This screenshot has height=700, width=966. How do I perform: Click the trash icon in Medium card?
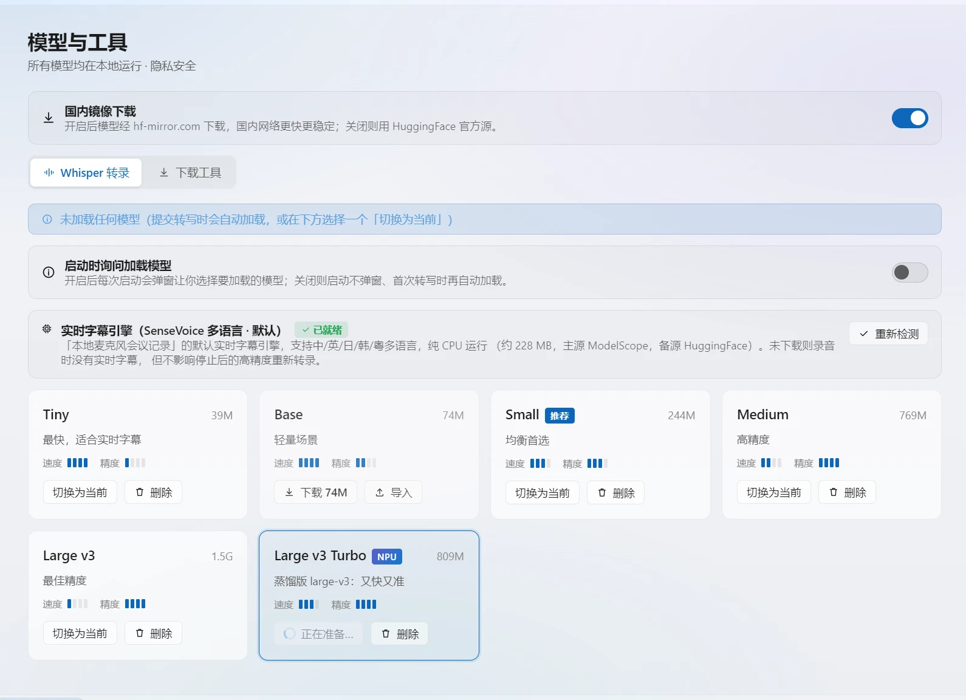point(834,492)
